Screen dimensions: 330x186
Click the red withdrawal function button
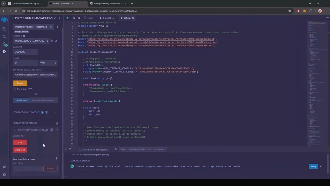[20, 150]
